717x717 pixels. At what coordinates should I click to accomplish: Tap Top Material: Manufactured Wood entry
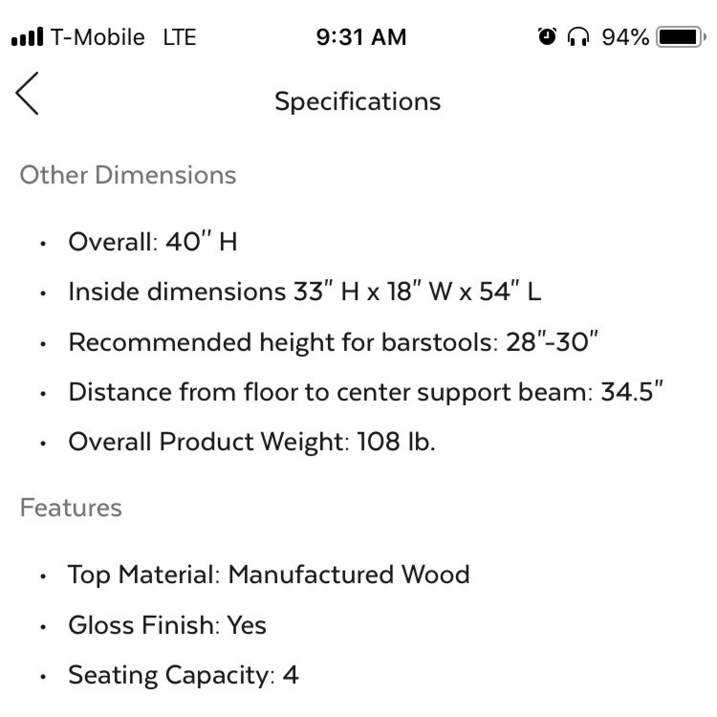click(269, 575)
